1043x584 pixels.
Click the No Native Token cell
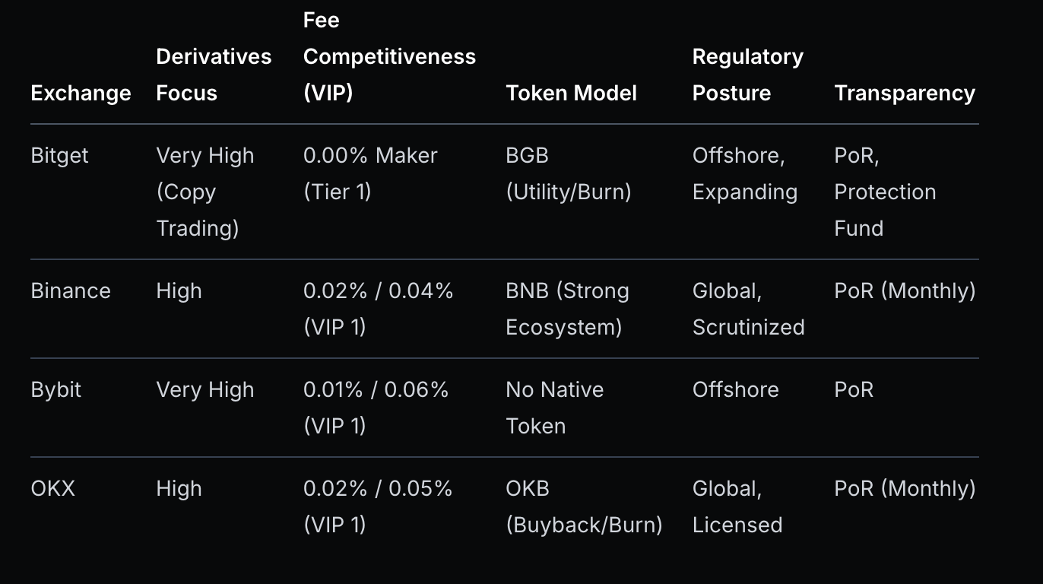[554, 408]
